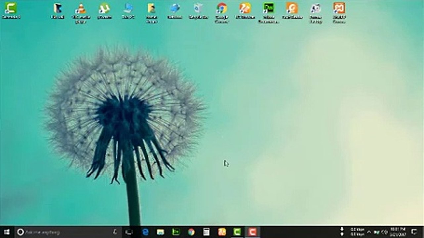Screen dimensions: 424x238
Task: Open the clock and date flyout
Action: pos(398,232)
